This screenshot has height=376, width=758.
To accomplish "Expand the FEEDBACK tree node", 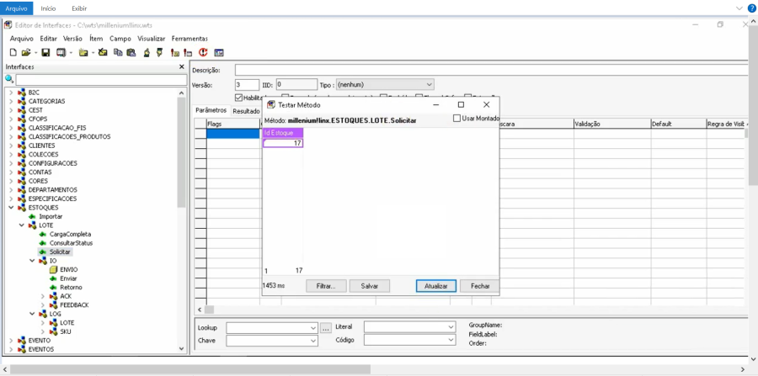I will point(43,305).
